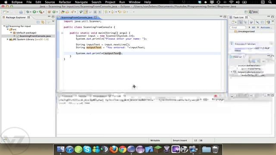The width and height of the screenshot is (276, 155).
Task: Open Google Chrome from the dock
Action: (x=122, y=149)
